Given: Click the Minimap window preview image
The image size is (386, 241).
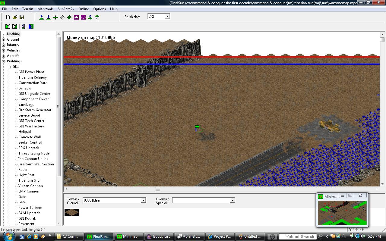Looking at the screenshot, I should (342, 213).
